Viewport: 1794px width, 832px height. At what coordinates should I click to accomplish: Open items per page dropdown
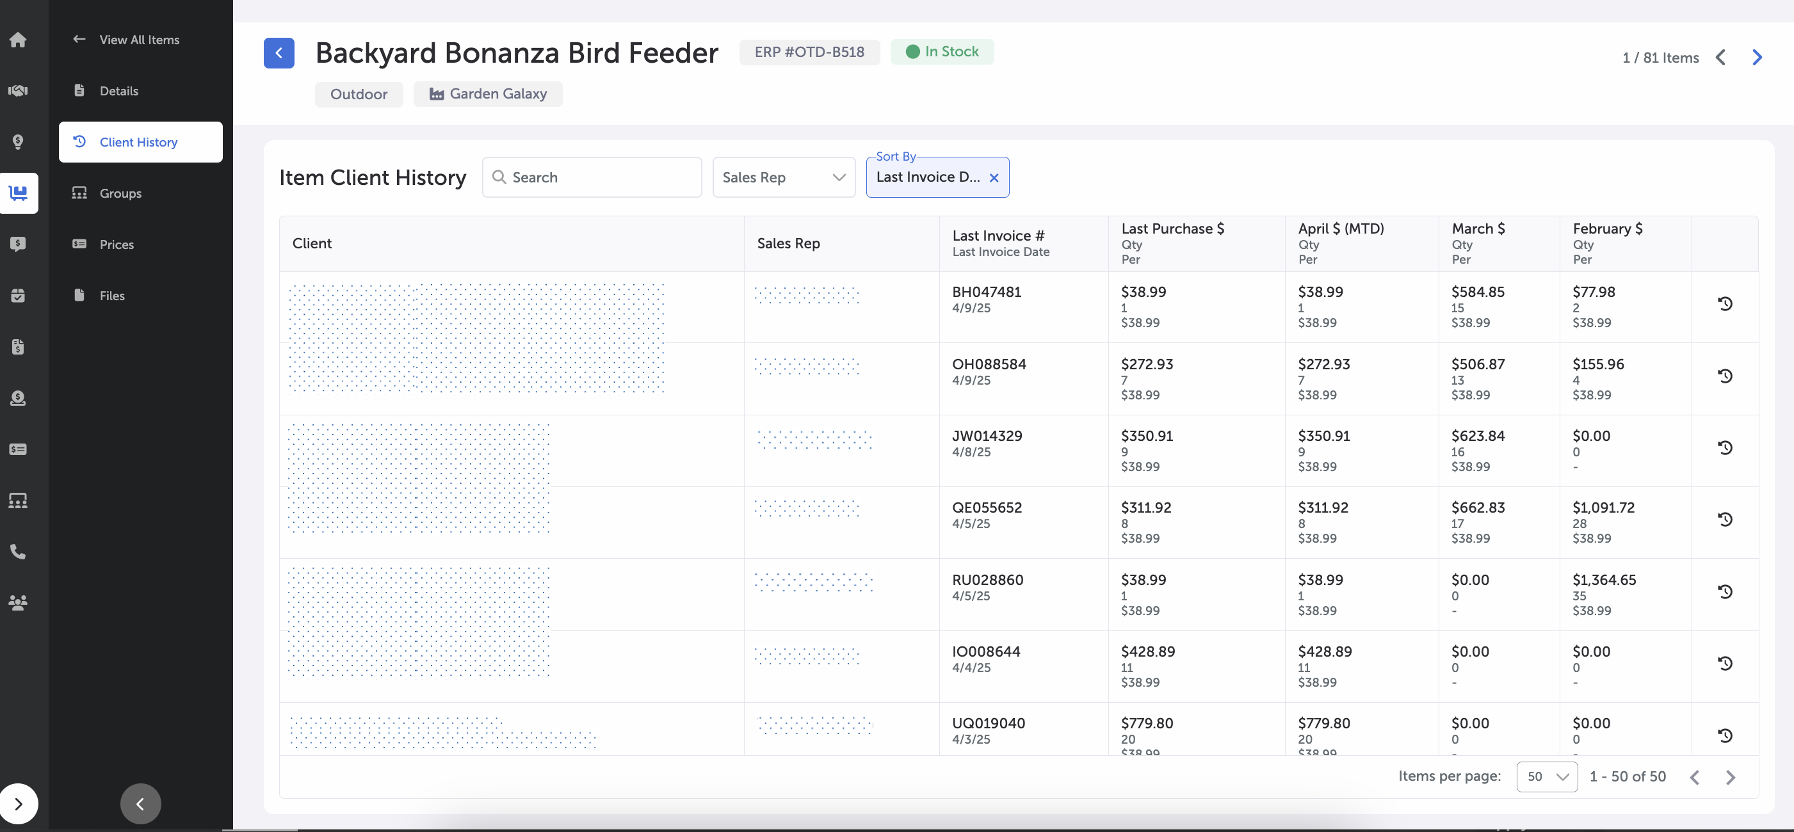point(1546,776)
